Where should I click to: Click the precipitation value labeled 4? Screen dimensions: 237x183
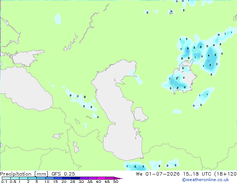pos(209,55)
